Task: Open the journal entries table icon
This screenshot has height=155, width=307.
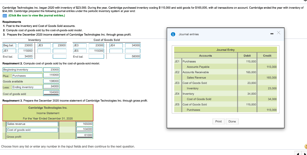Action: click(5, 16)
